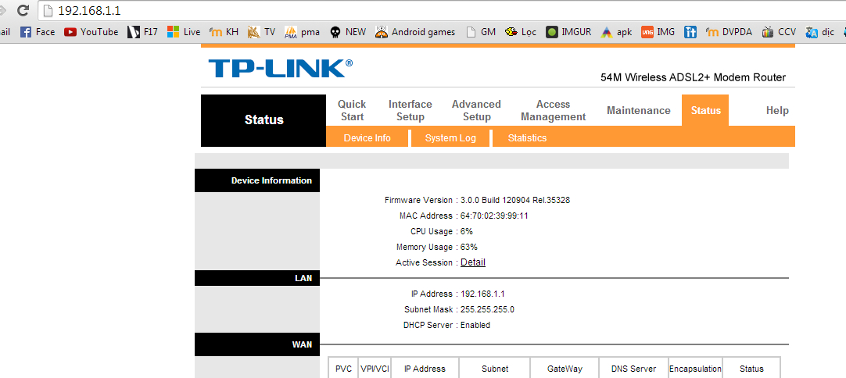Image resolution: width=846 pixels, height=378 pixels.
Task: Open the NEW skull bookmark
Action: (x=347, y=32)
